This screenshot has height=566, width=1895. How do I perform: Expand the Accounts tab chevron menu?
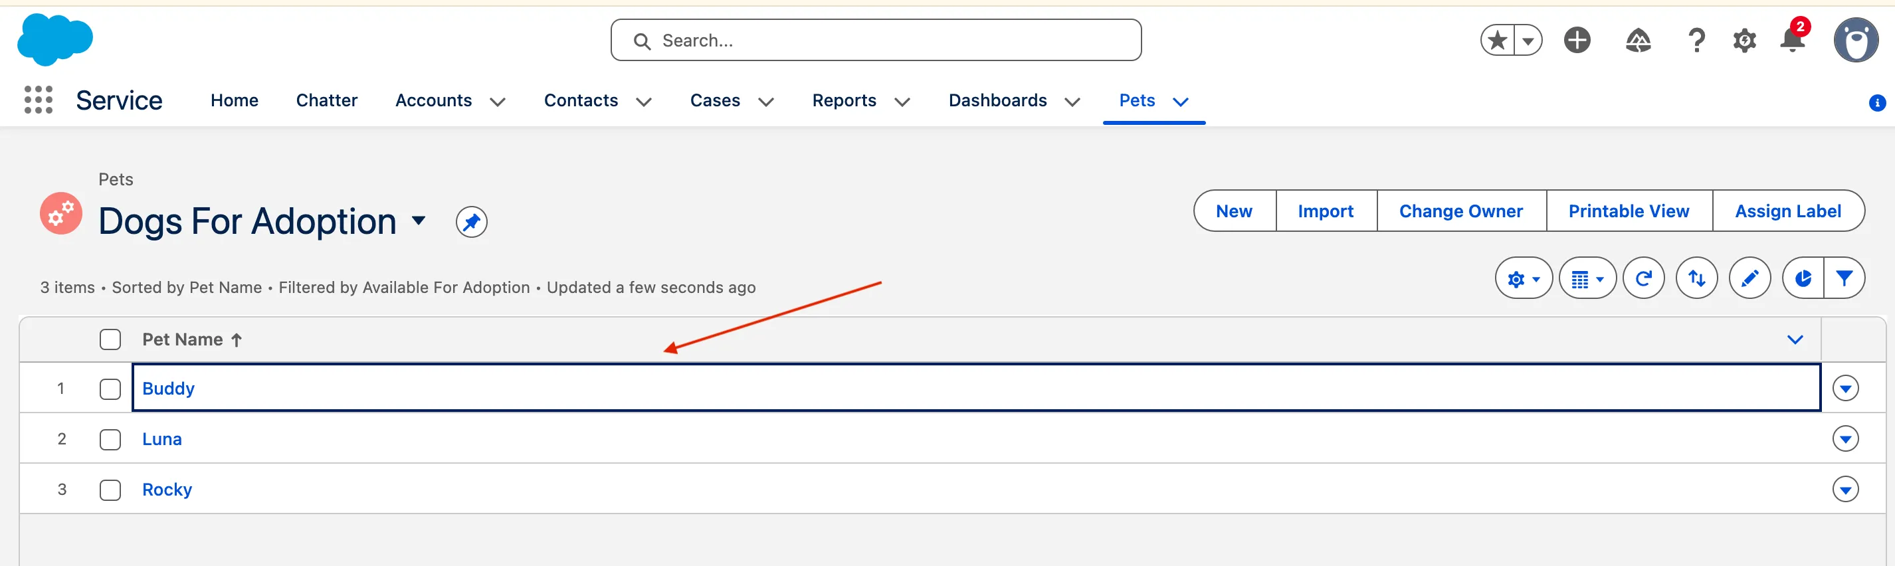pyautogui.click(x=497, y=102)
